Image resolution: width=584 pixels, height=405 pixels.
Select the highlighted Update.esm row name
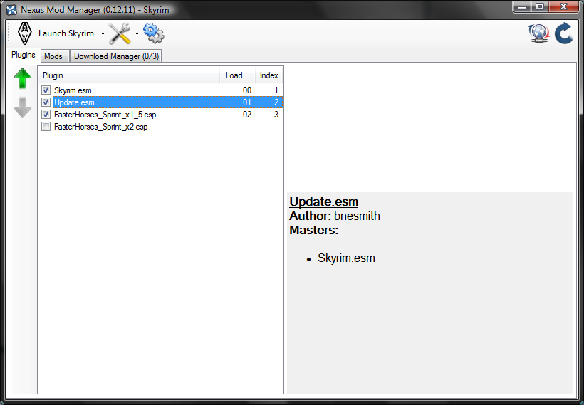coord(74,102)
